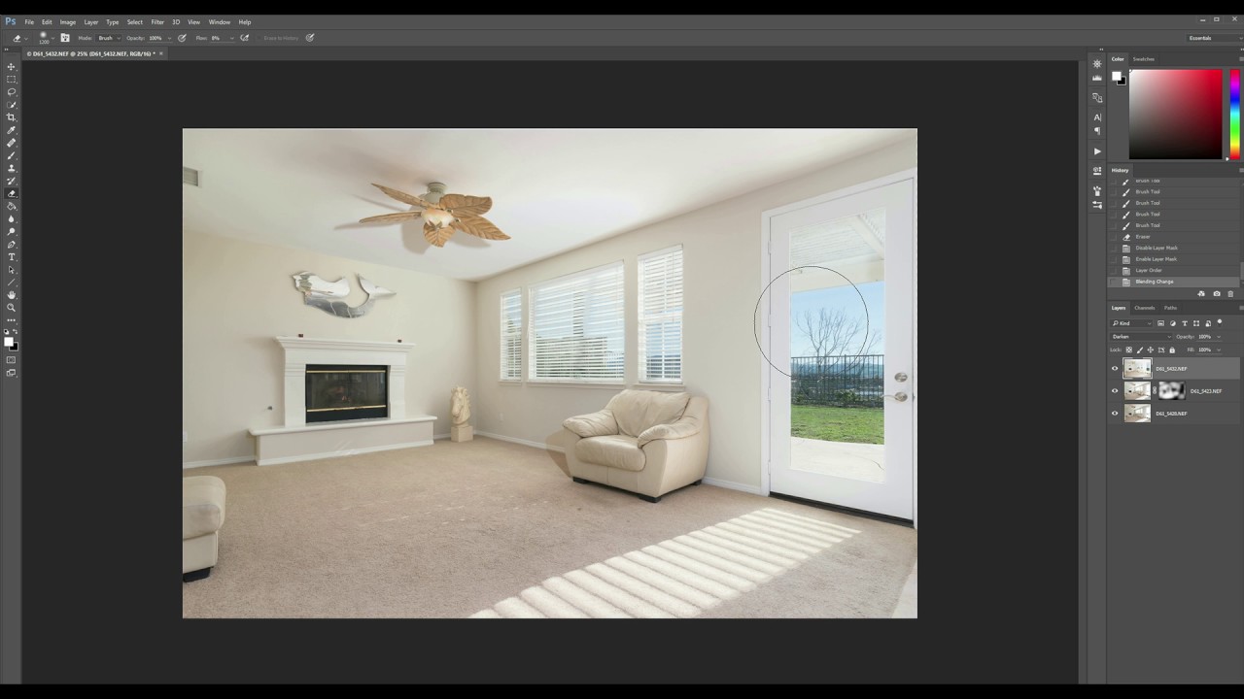The width and height of the screenshot is (1244, 699).
Task: Switch to the Swatches tab
Action: [x=1144, y=59]
